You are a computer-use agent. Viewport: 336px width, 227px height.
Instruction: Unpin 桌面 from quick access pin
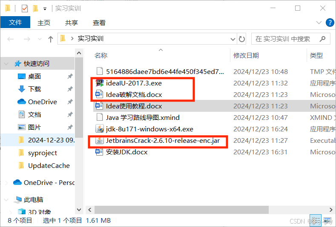[x=70, y=76]
